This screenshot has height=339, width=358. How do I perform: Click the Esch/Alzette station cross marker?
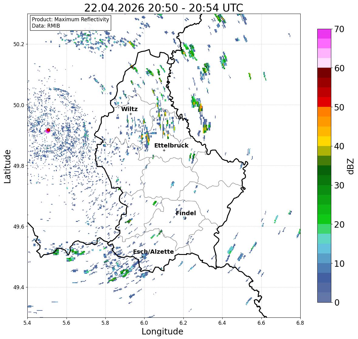(x=142, y=257)
